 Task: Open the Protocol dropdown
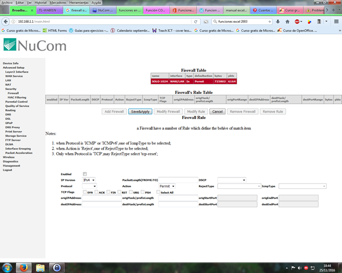89,186
